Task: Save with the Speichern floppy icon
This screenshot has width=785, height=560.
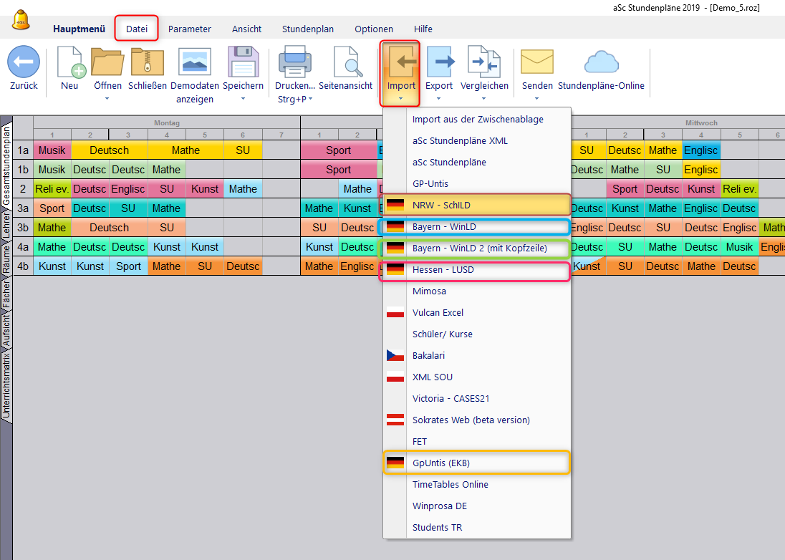Action: (x=243, y=62)
